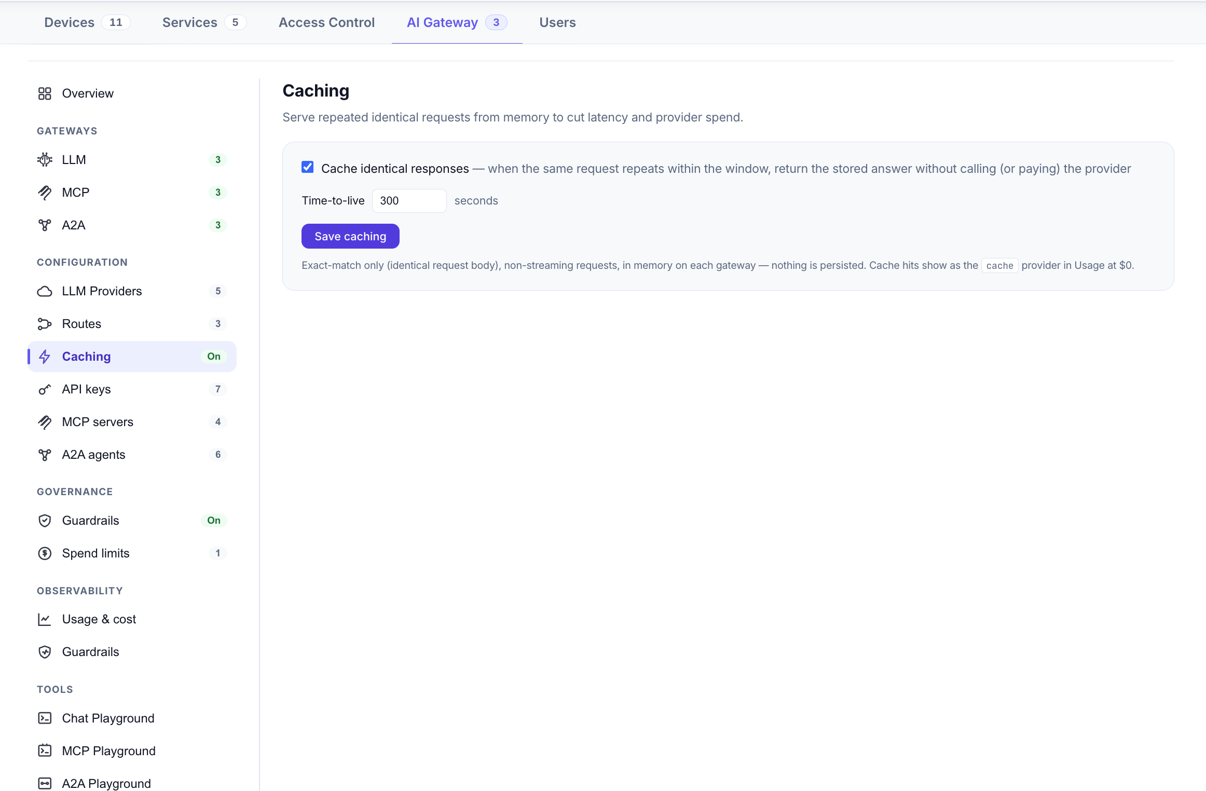The height and width of the screenshot is (791, 1206).
Task: Click the API keys key icon
Action: pos(45,389)
